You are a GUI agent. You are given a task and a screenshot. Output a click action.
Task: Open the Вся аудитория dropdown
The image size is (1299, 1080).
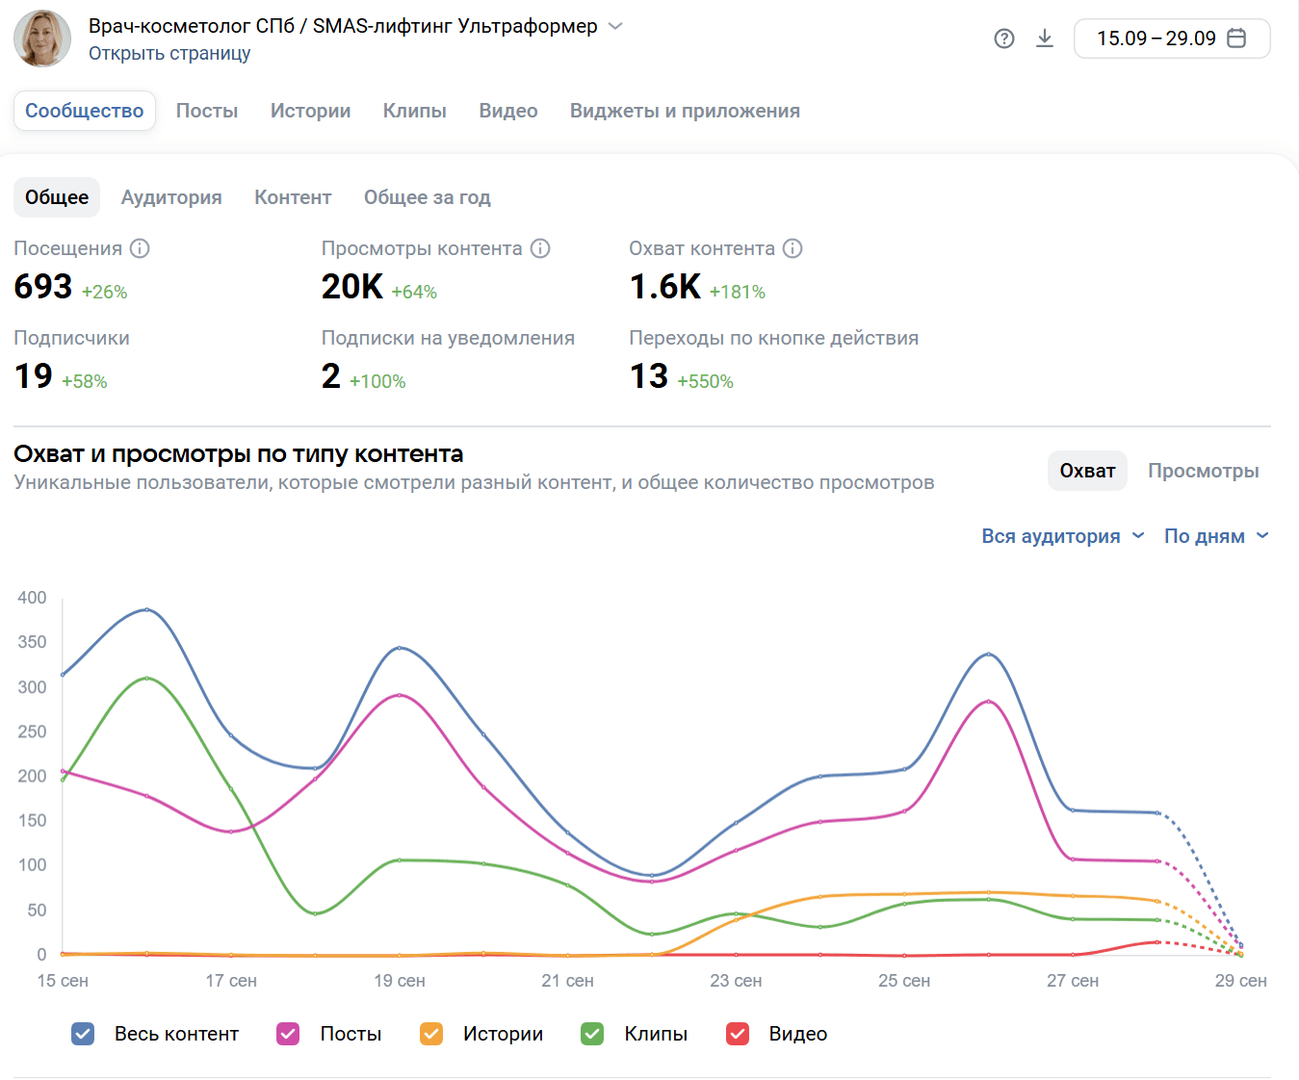(1062, 536)
